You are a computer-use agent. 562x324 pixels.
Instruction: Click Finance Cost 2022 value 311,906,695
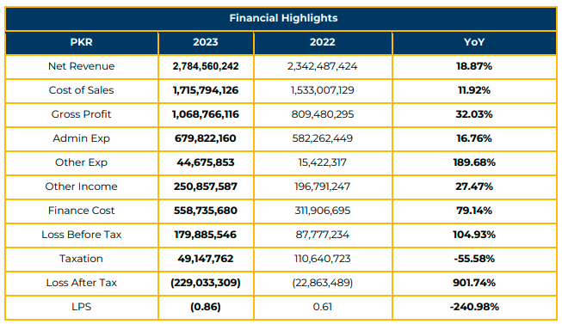click(x=323, y=211)
